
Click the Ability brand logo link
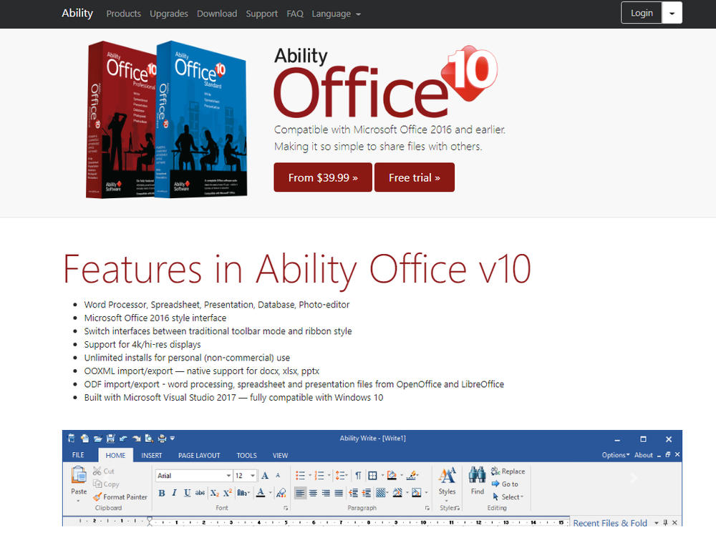click(77, 13)
